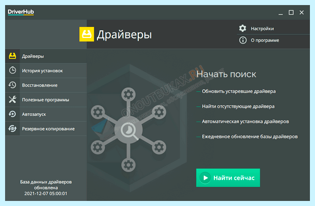
Task: Click text Ежедневное обновление базы драйверов
Action: point(249,137)
